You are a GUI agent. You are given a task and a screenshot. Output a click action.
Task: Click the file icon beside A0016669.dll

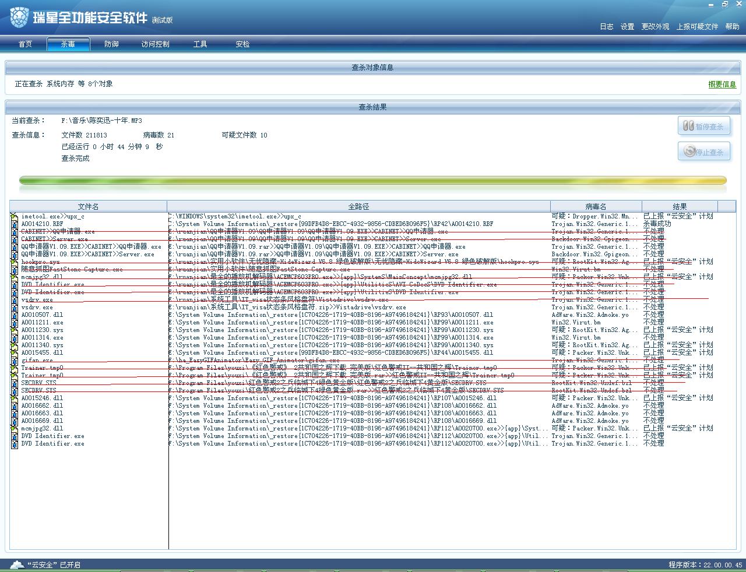click(x=14, y=421)
